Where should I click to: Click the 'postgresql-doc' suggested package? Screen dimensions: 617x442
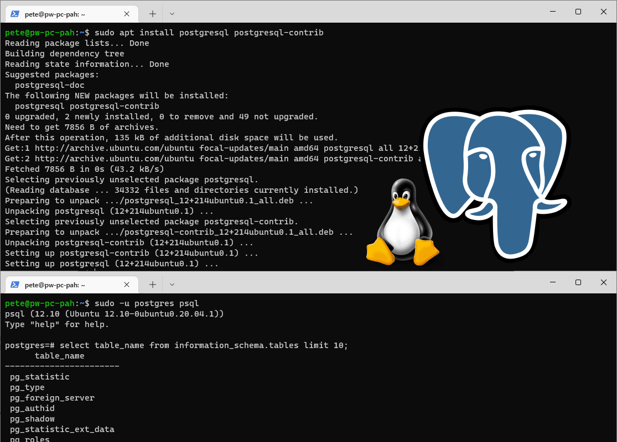pos(50,85)
